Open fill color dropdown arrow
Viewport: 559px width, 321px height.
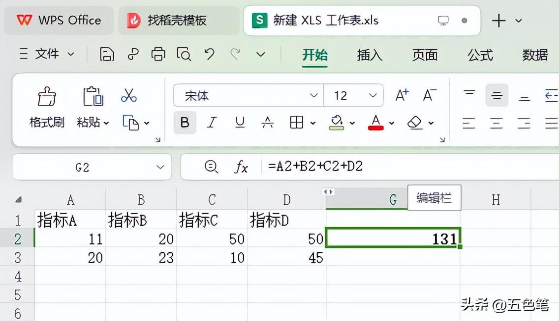[352, 123]
